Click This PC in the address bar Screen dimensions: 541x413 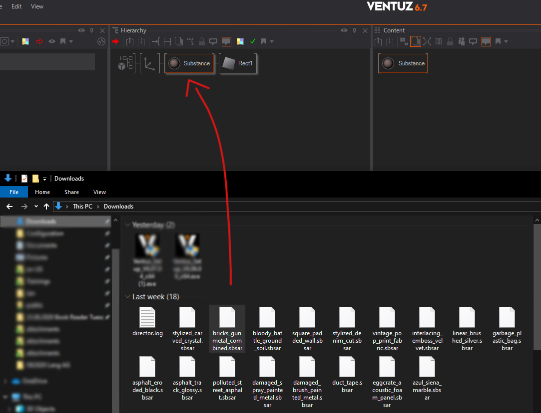tap(82, 206)
